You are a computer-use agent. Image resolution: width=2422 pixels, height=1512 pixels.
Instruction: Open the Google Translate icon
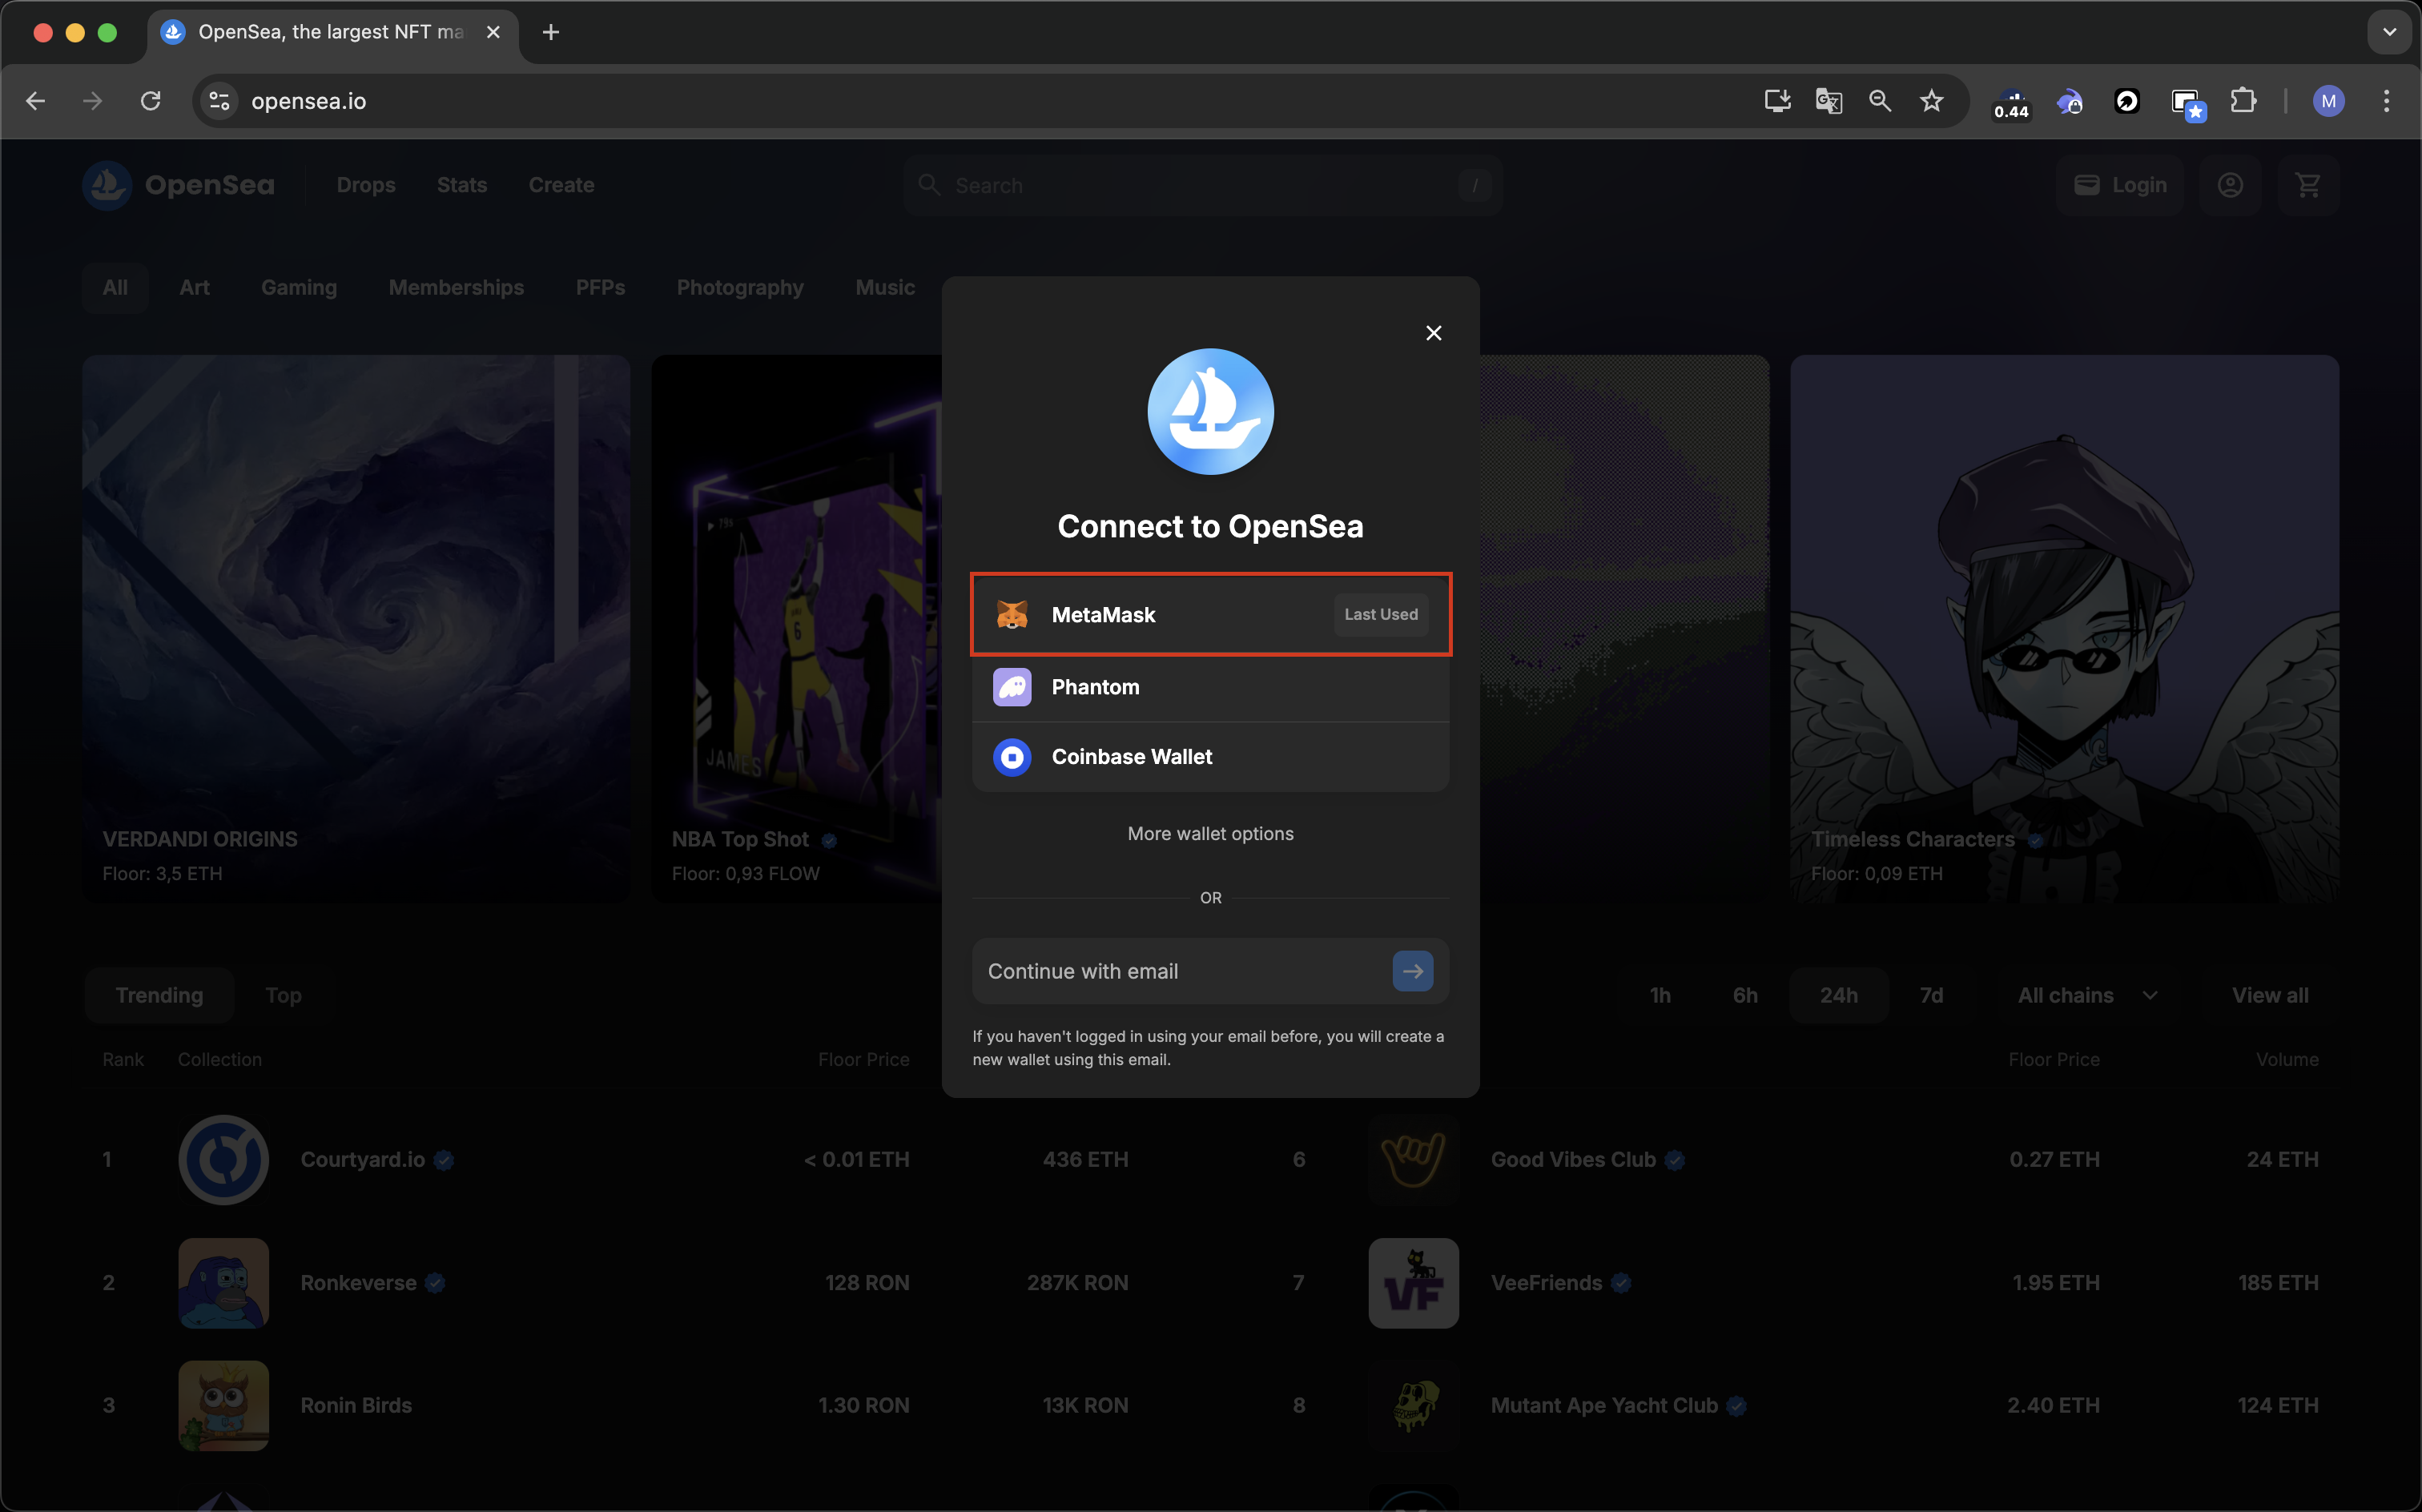coord(1828,101)
